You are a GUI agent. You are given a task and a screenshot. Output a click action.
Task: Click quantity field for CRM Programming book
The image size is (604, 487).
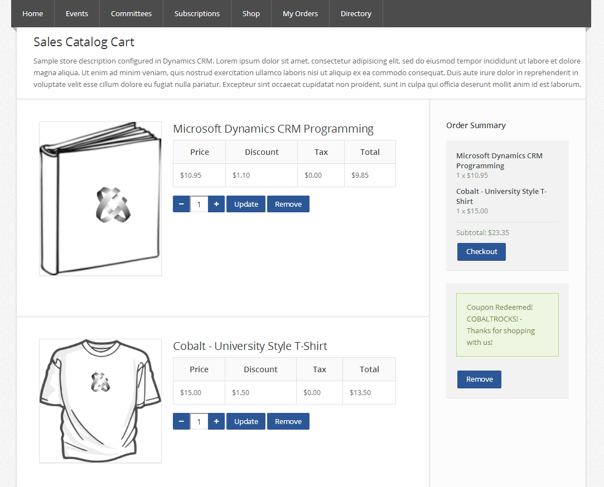199,204
